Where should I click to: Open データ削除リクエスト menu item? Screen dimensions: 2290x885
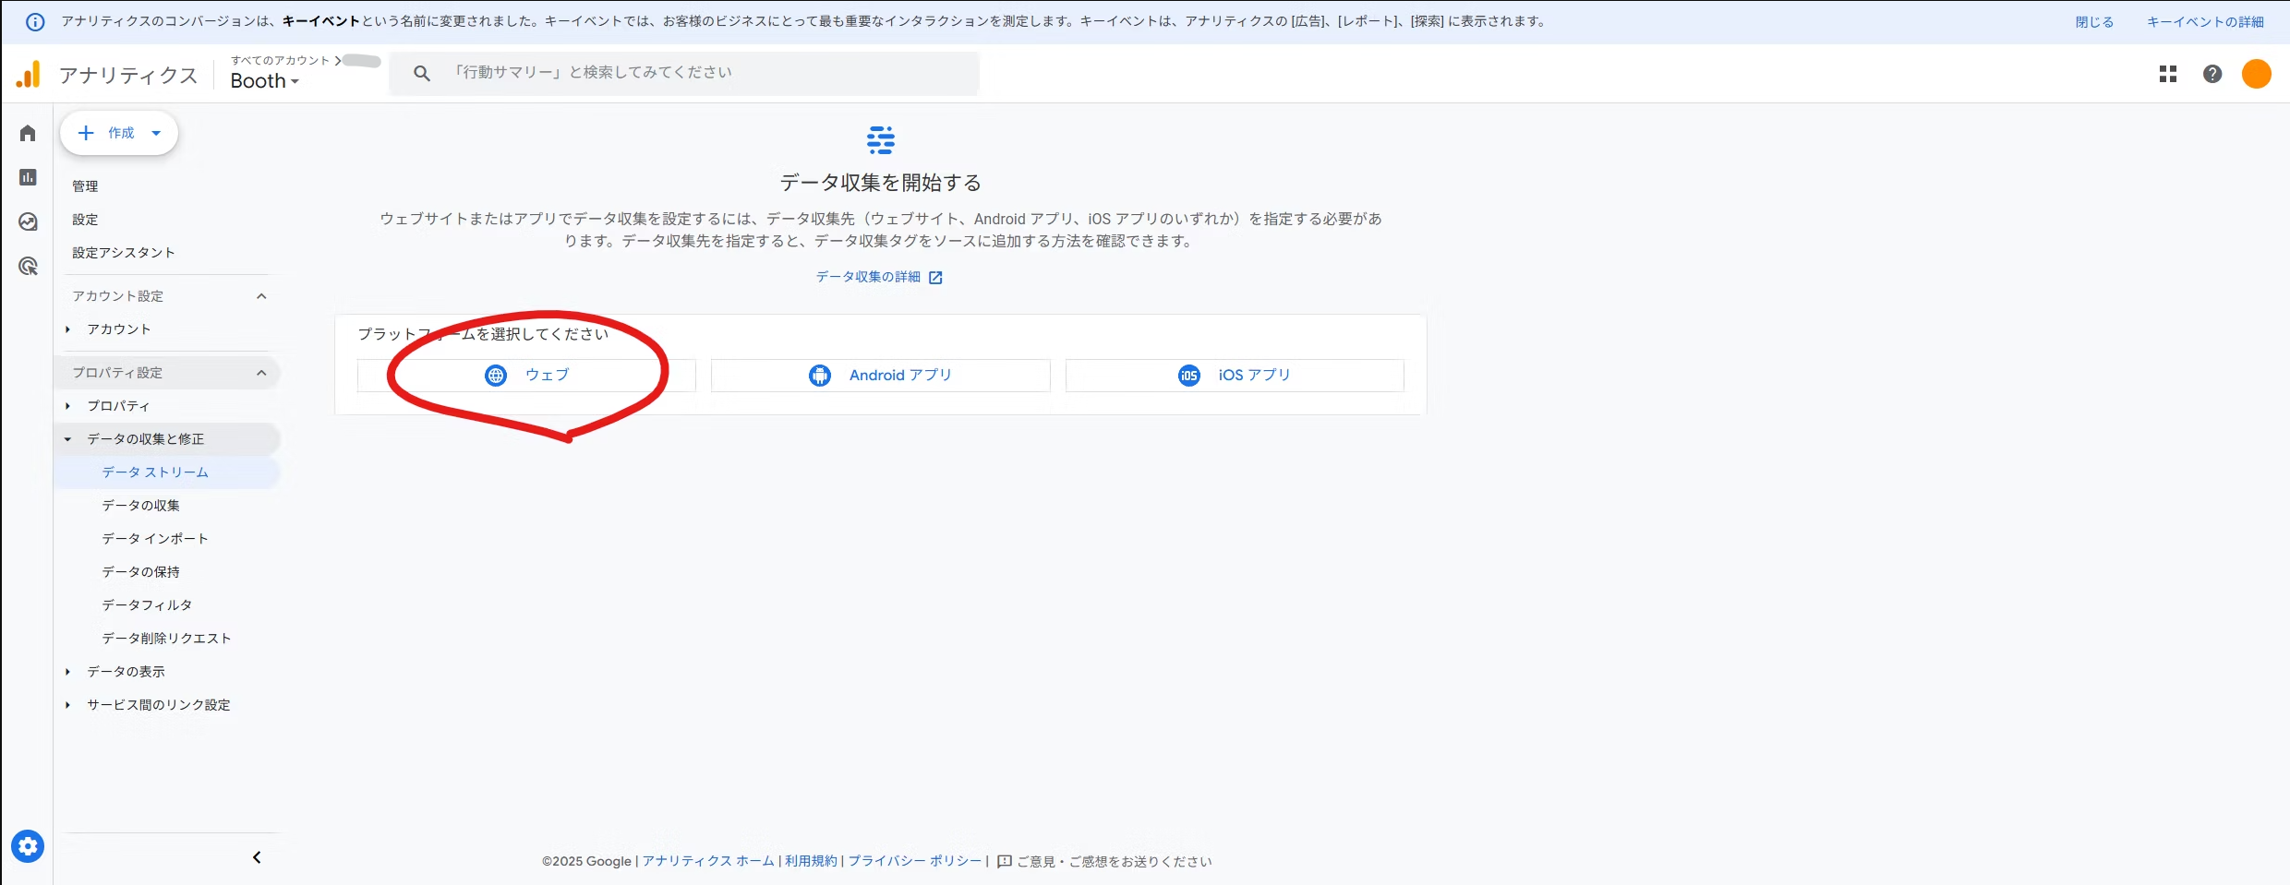[166, 639]
